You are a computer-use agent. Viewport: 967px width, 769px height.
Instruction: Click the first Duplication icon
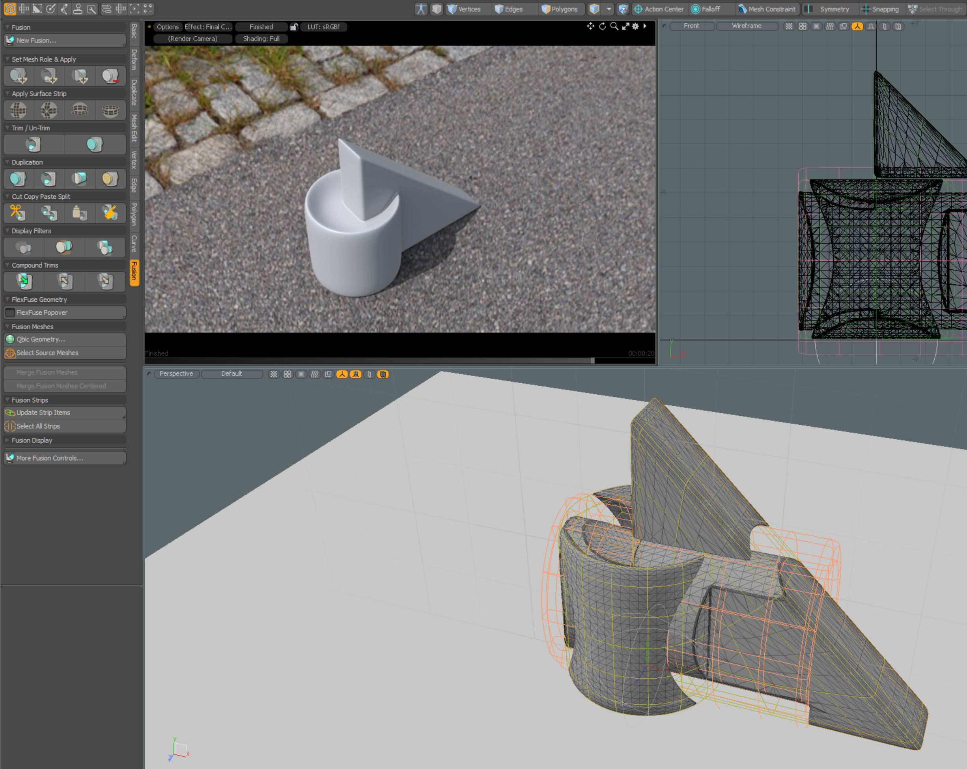coord(18,179)
